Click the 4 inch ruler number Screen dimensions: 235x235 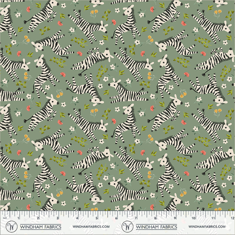click(77, 218)
